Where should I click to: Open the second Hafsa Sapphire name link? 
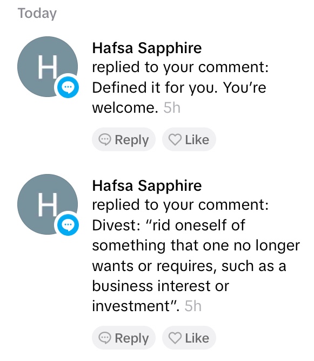click(147, 186)
